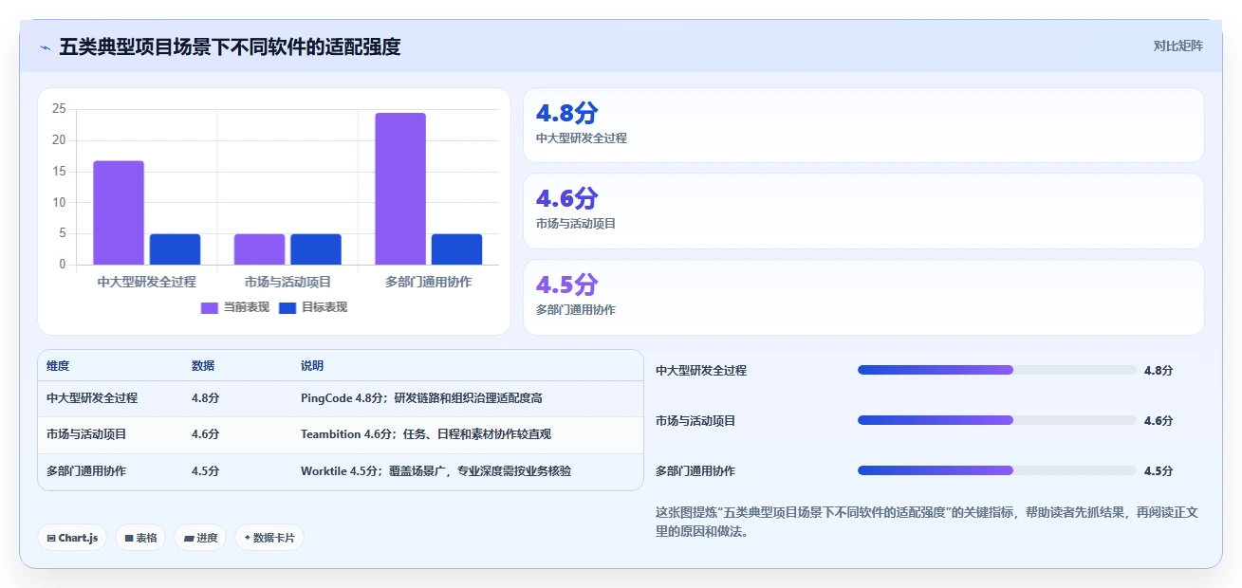Image resolution: width=1242 pixels, height=588 pixels.
Task: Click the 多部门通用协作 progress bar
Action: click(x=996, y=470)
